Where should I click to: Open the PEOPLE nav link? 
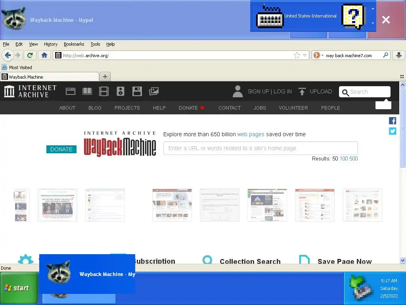pyautogui.click(x=330, y=108)
